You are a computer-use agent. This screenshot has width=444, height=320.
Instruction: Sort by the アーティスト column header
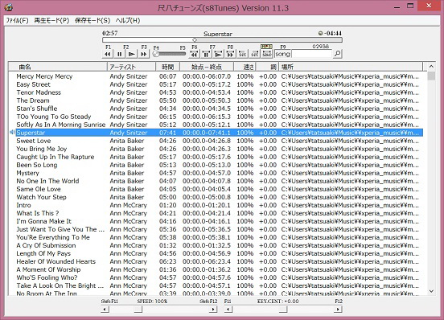click(x=131, y=67)
